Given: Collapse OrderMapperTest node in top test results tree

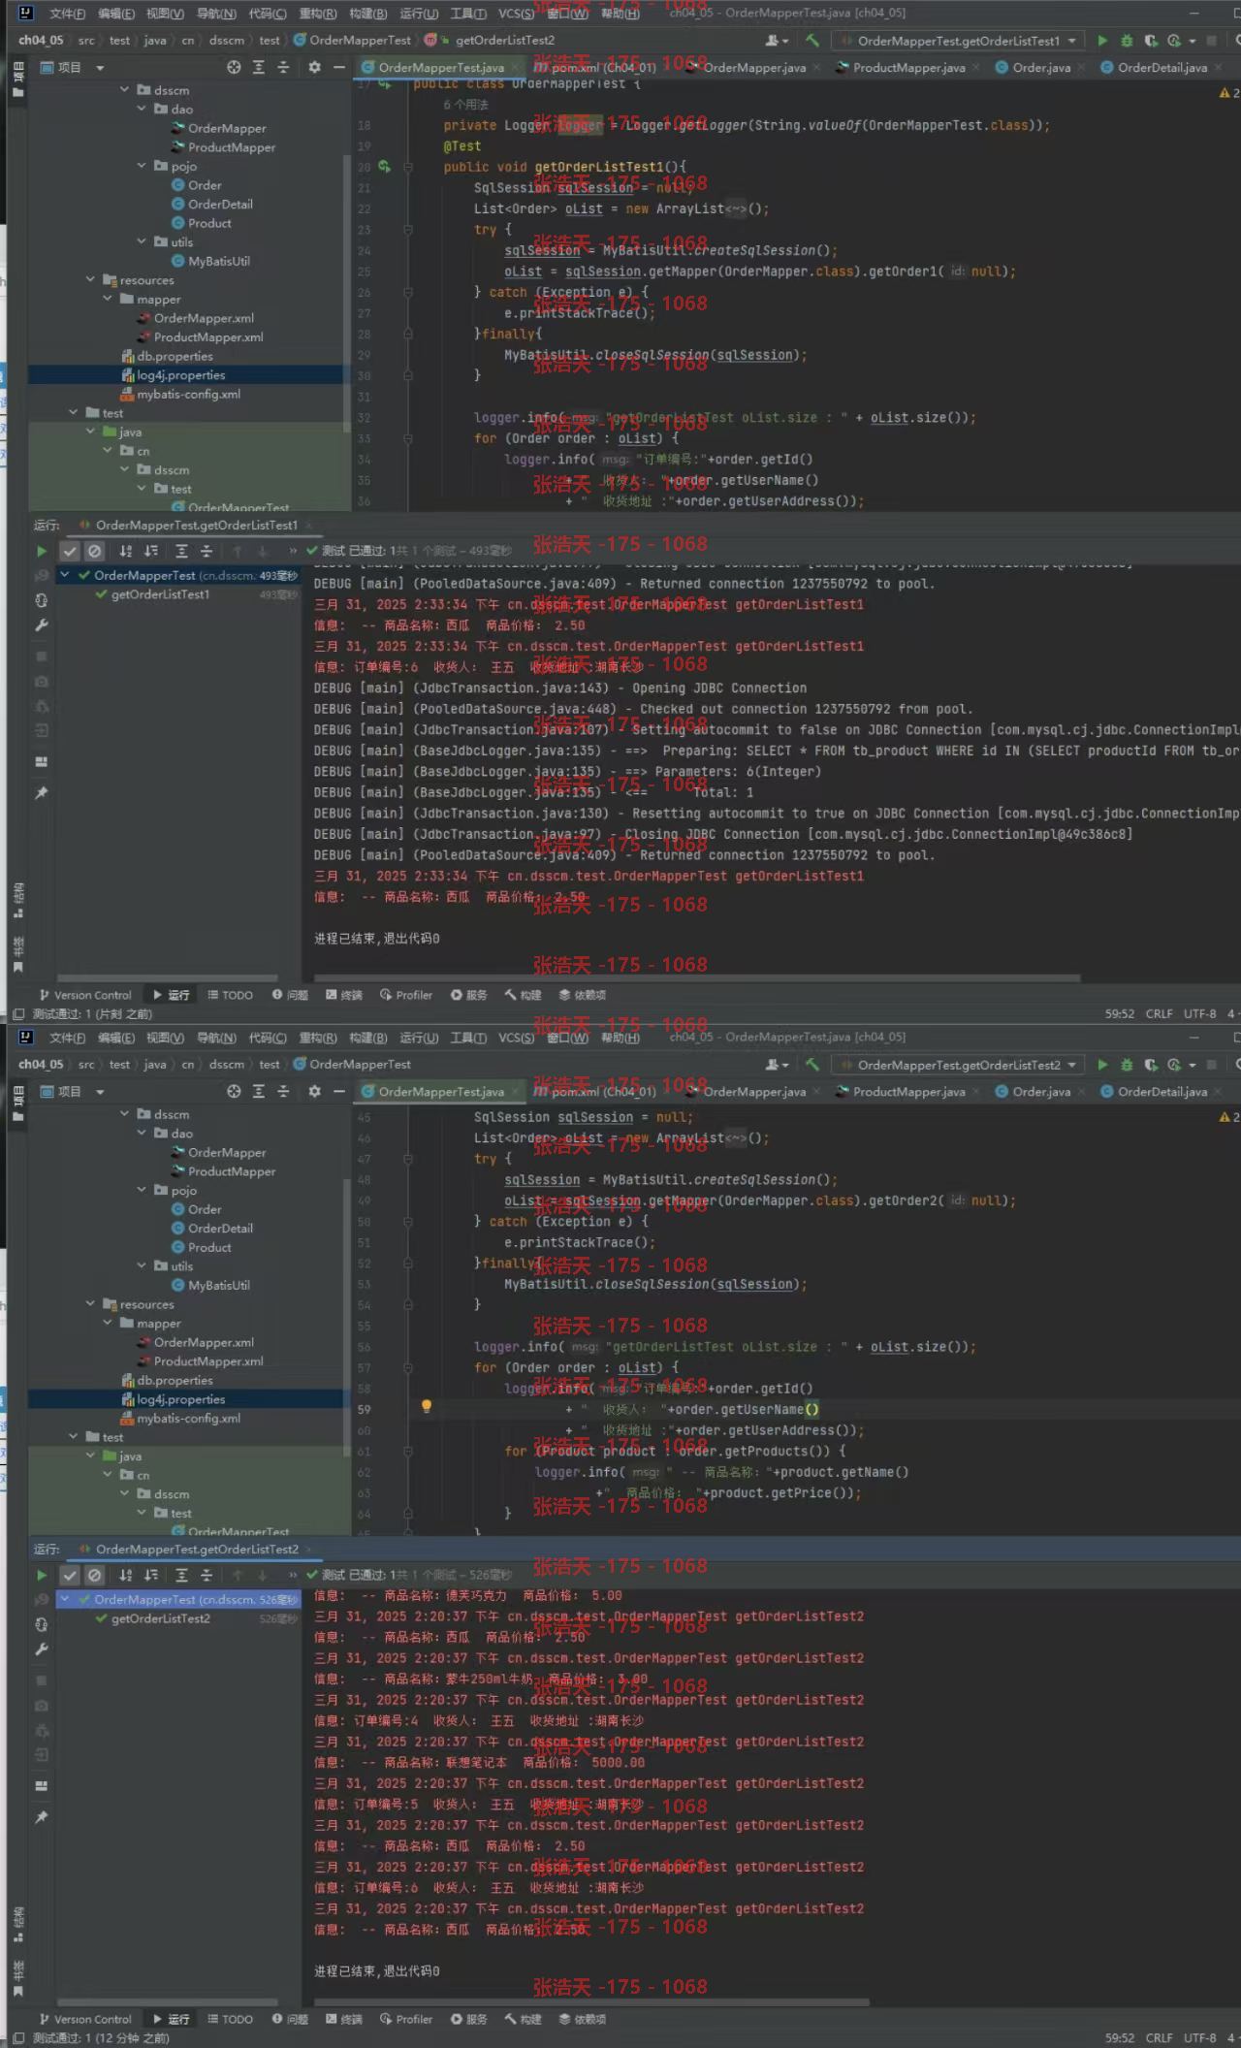Looking at the screenshot, I should pyautogui.click(x=65, y=575).
